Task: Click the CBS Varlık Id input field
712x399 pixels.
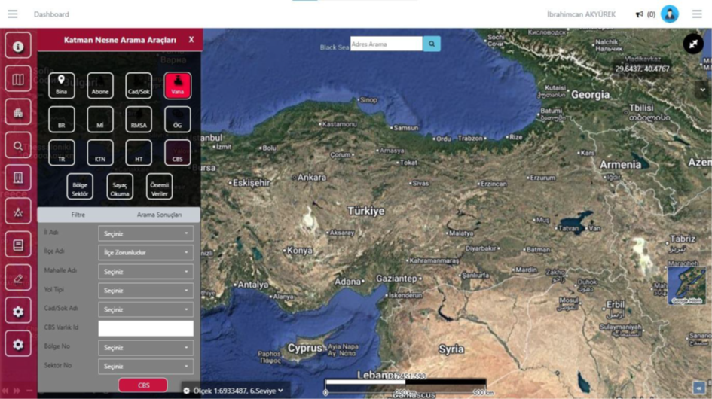Action: click(145, 328)
